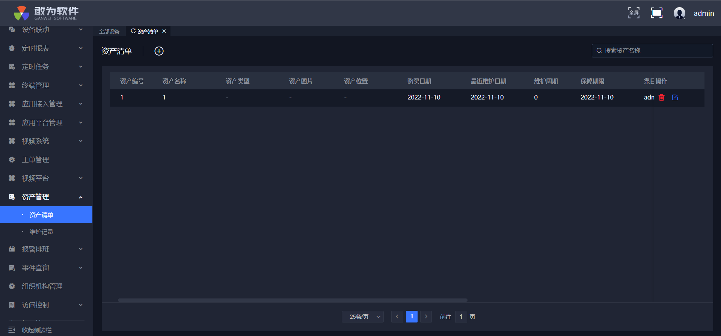Expand the 访问控制 menu chevron

pyautogui.click(x=81, y=305)
